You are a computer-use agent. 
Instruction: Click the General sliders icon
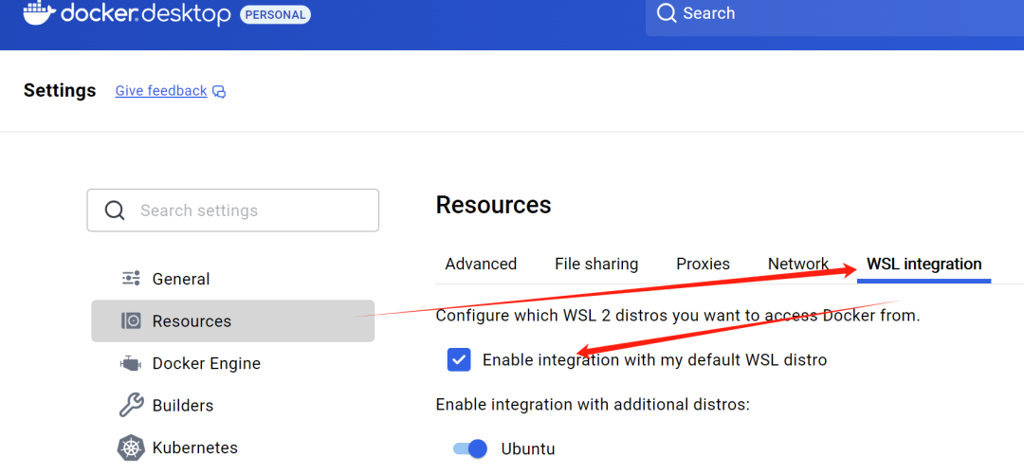[x=131, y=279]
